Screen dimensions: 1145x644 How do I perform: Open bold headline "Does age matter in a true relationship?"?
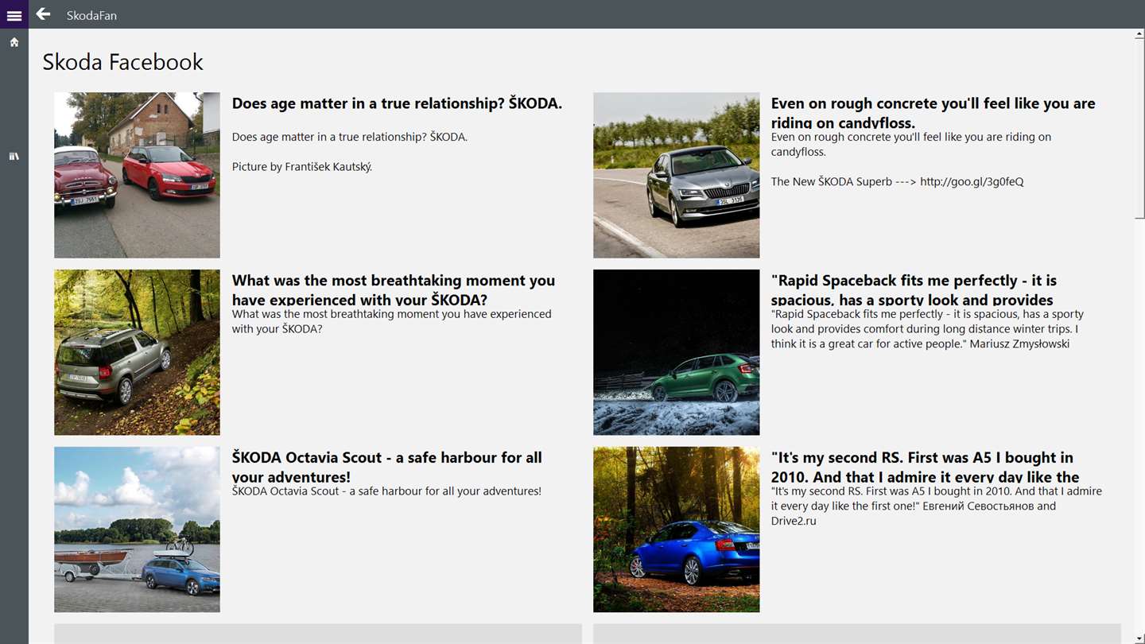click(397, 103)
